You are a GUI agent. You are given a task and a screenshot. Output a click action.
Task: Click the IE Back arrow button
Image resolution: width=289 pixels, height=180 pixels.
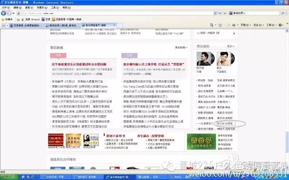click(x=4, y=13)
